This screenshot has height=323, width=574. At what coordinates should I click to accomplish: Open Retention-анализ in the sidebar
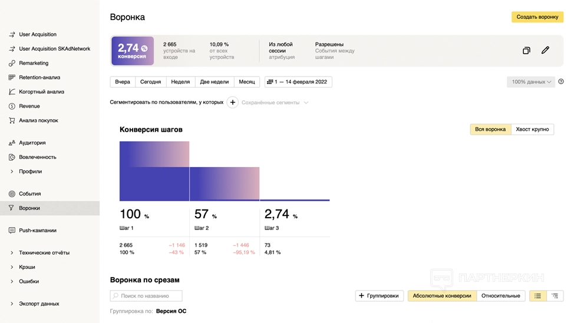point(39,78)
